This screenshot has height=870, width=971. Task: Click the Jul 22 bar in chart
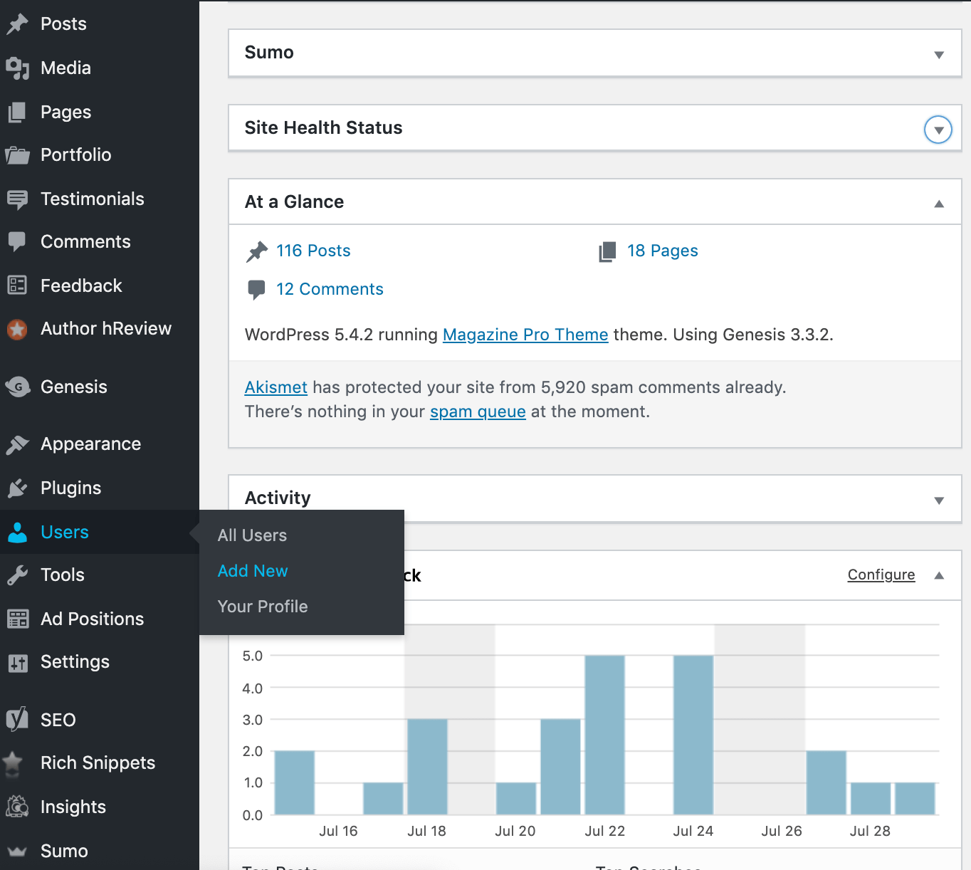pos(604,735)
